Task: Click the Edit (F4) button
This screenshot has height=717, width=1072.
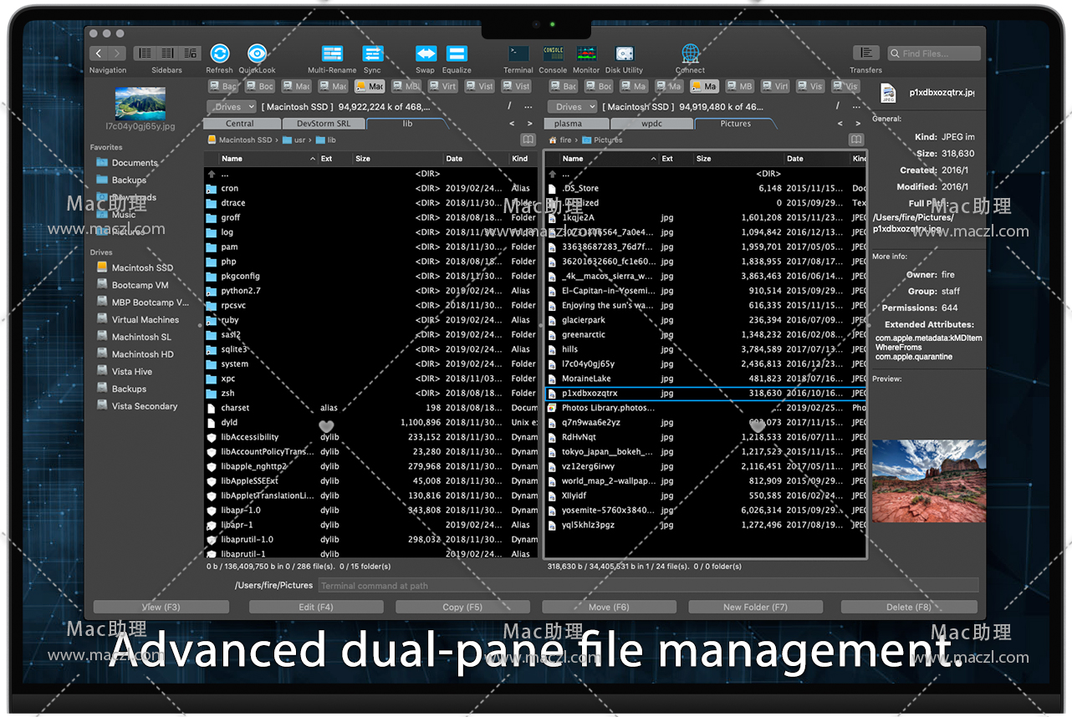Action: [316, 607]
